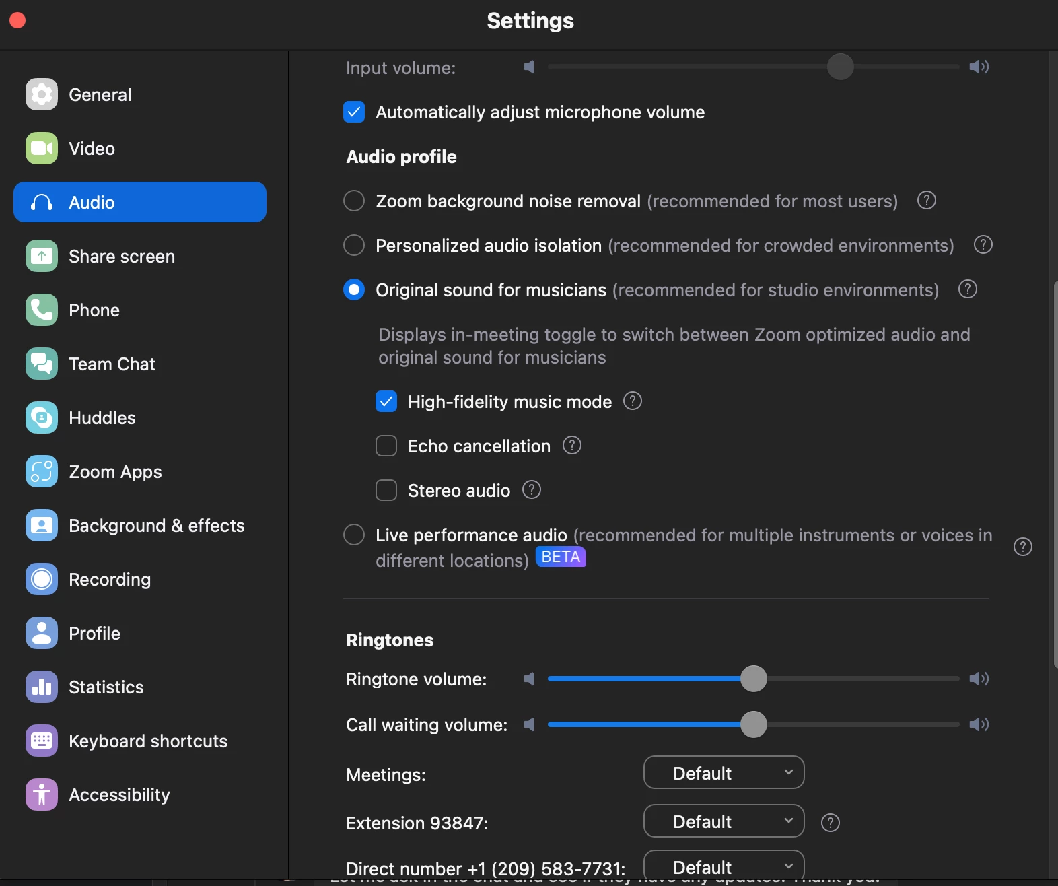This screenshot has width=1058, height=886.
Task: Click the Input volume slider handle
Action: pos(841,67)
